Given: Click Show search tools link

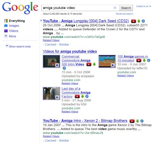Looking at the screenshot, I should pyautogui.click(x=20, y=46).
